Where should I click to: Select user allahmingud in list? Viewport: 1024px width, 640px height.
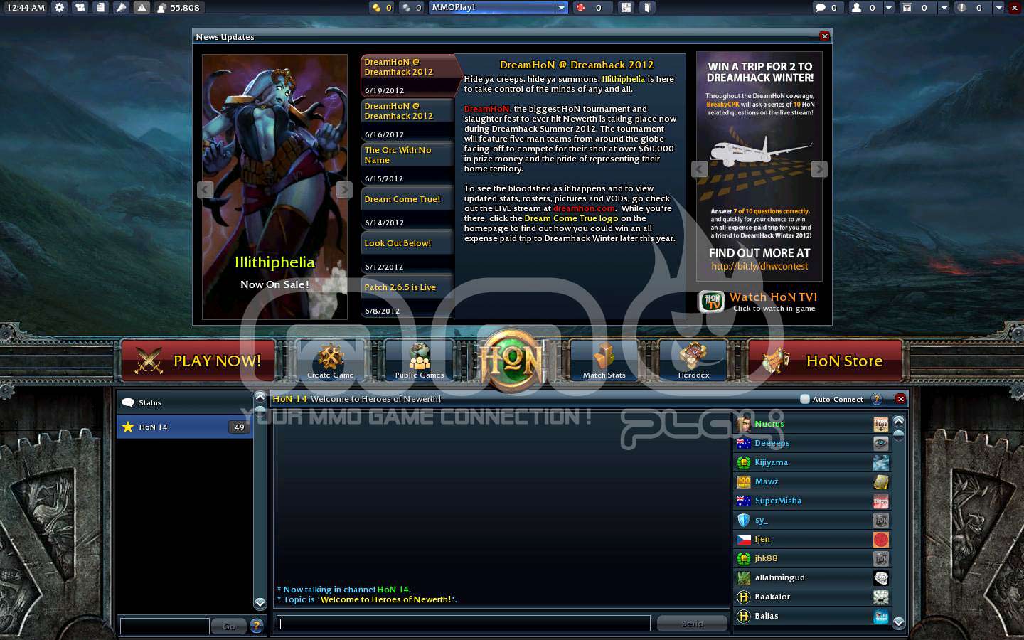812,577
